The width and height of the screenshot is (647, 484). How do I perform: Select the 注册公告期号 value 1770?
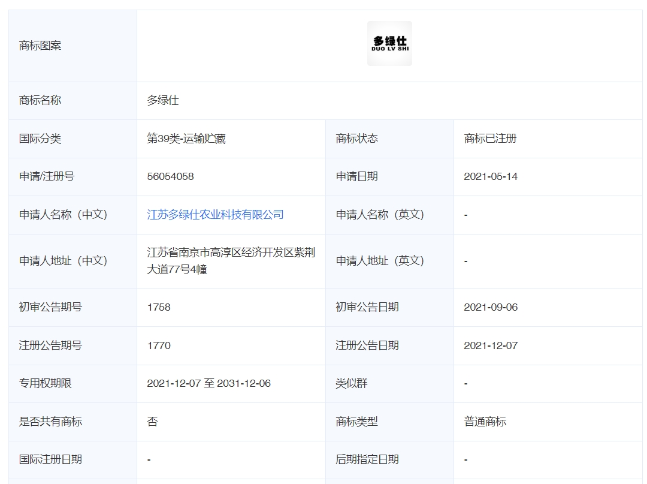[158, 345]
